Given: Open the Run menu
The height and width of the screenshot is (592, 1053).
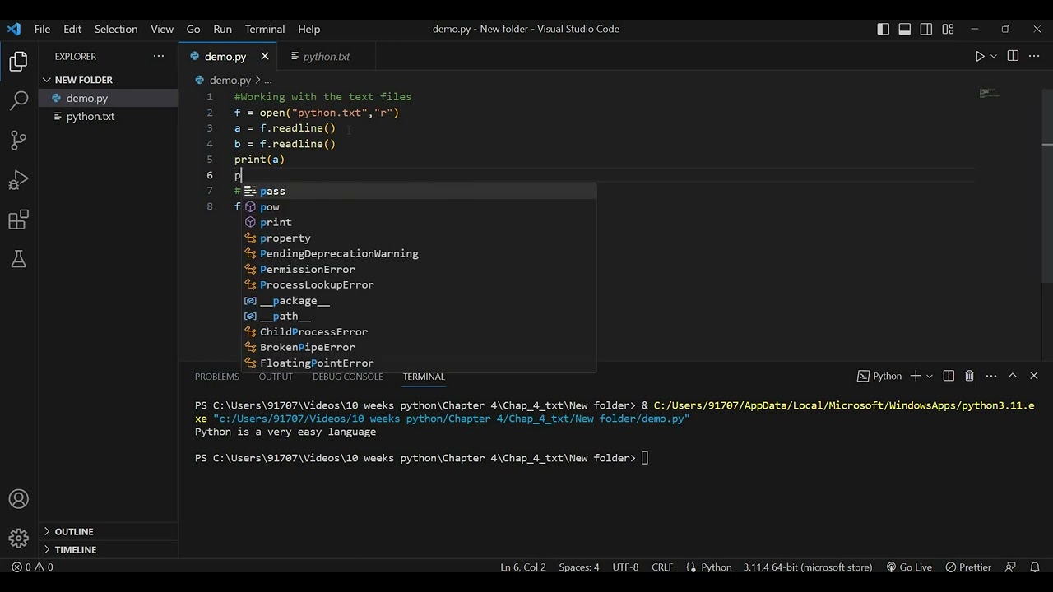Looking at the screenshot, I should (222, 29).
